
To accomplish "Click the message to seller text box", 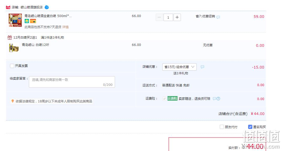I will click(72, 82).
